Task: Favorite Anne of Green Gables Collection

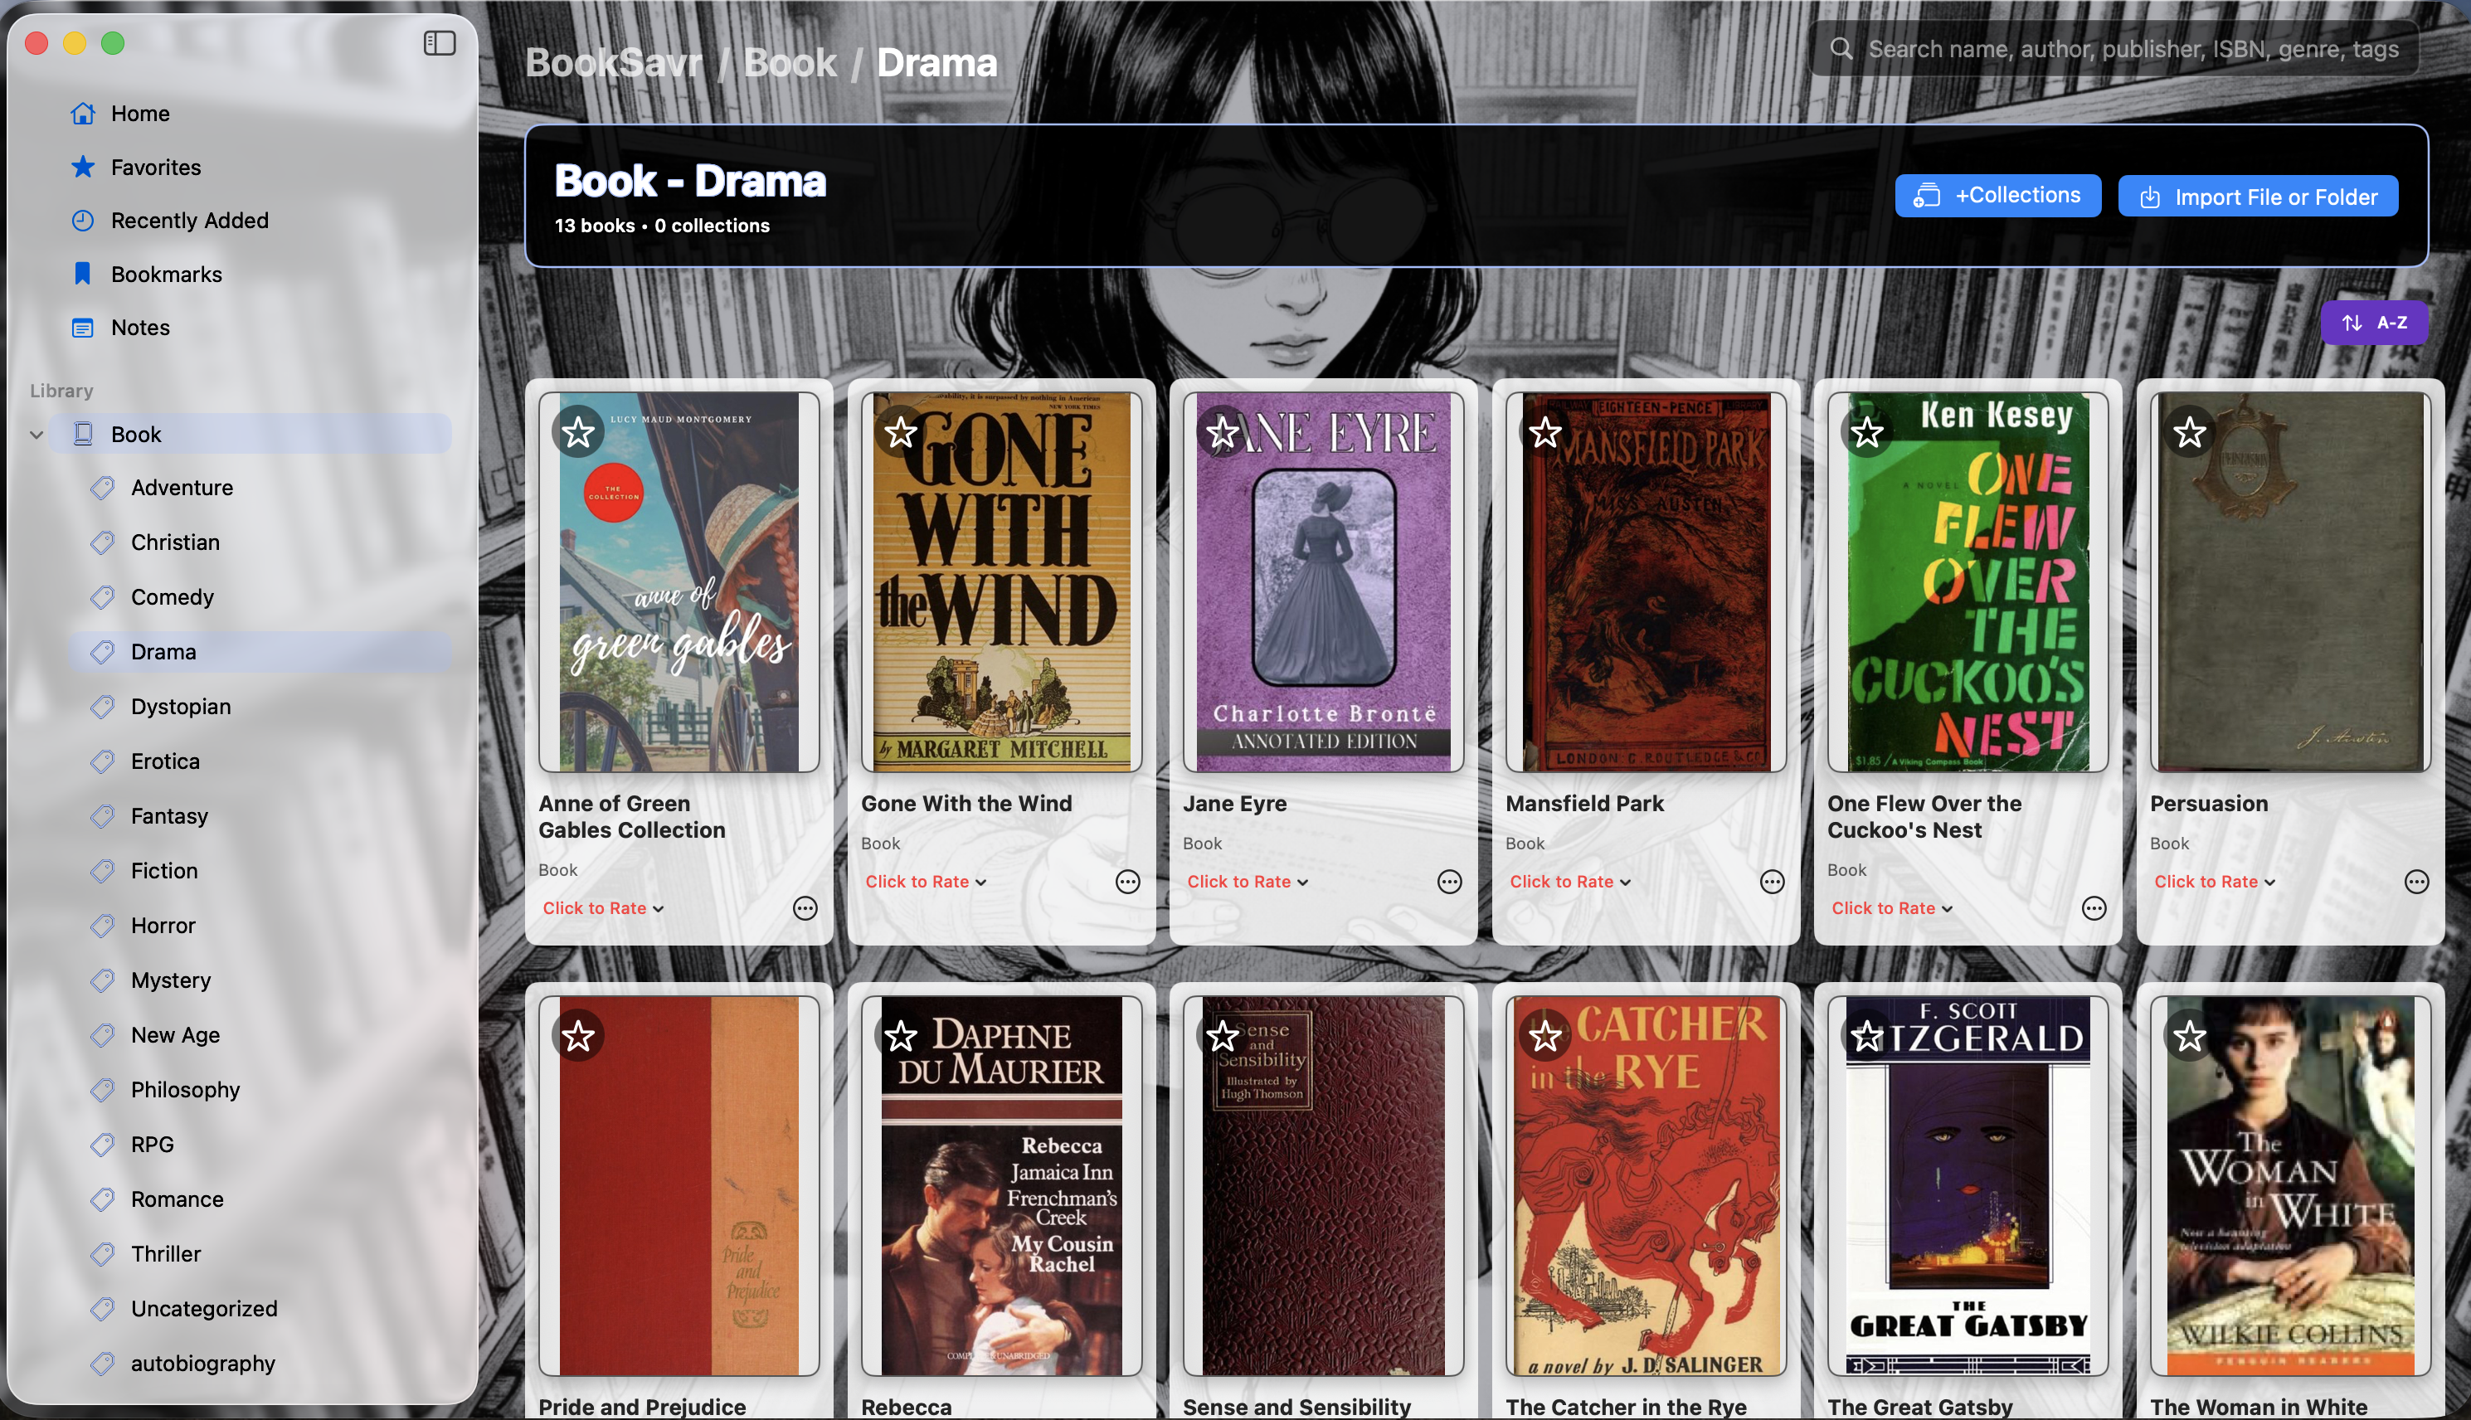Action: click(x=578, y=432)
